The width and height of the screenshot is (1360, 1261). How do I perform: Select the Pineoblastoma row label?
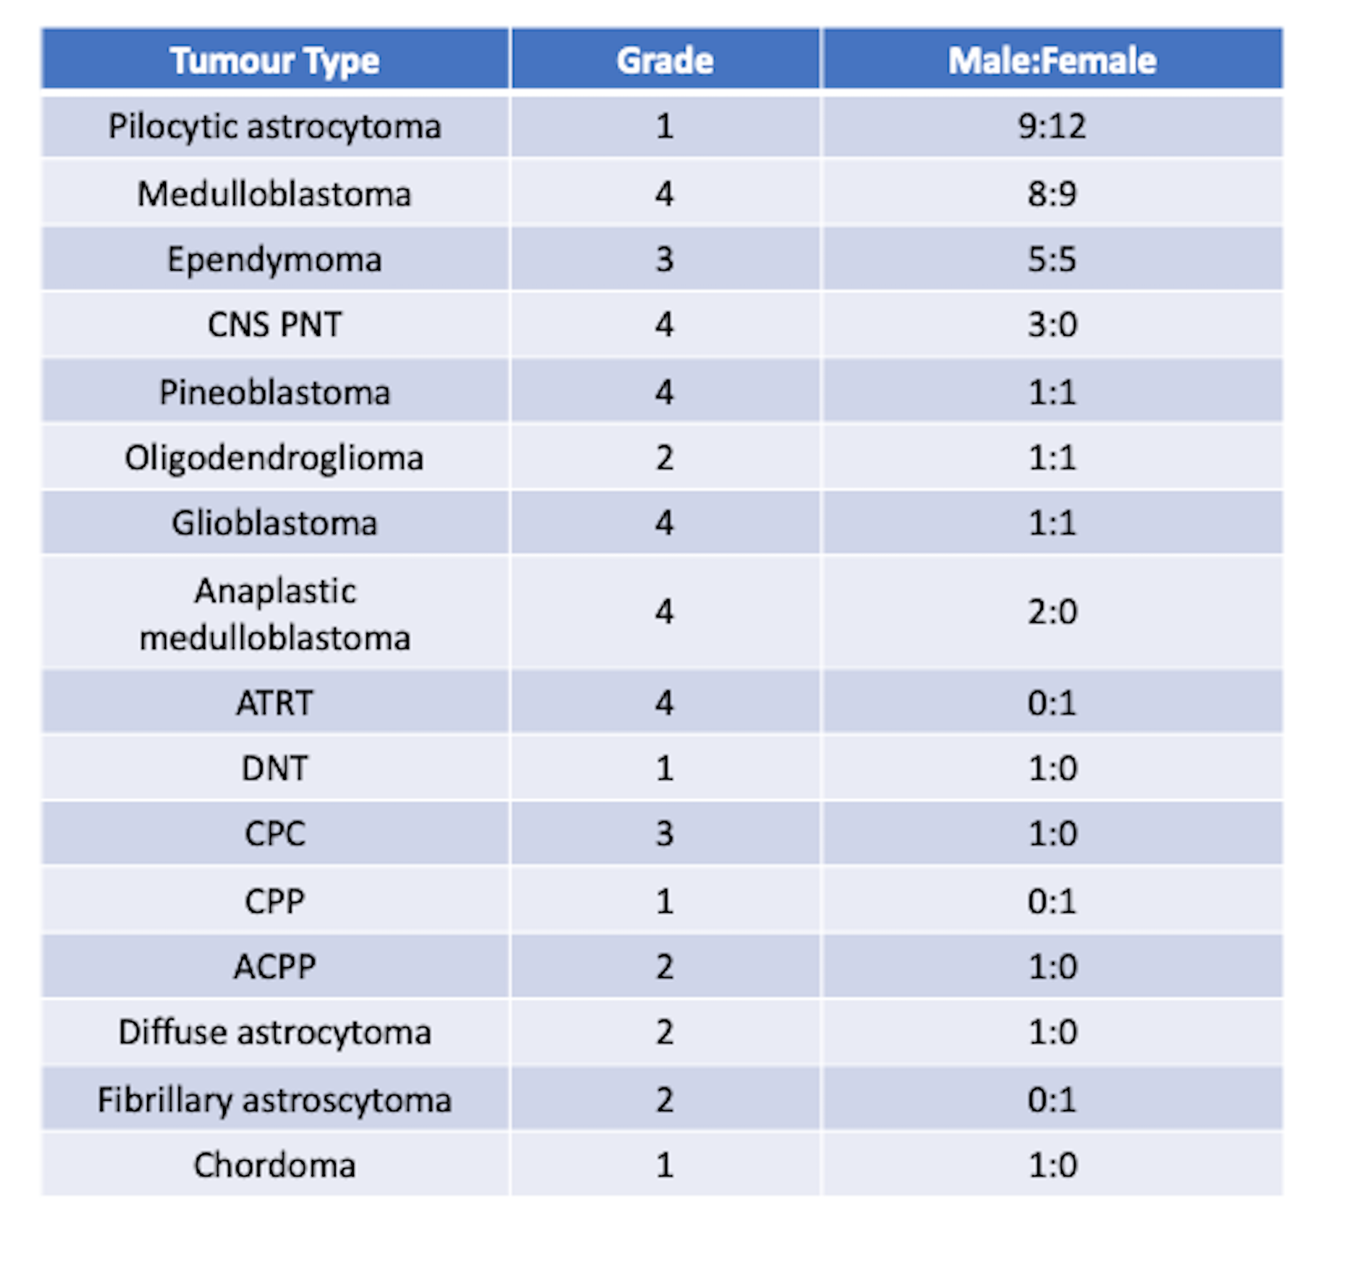275,392
